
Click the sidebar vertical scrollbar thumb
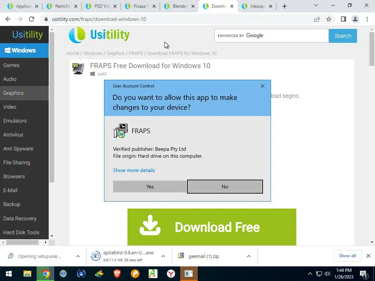[52, 107]
